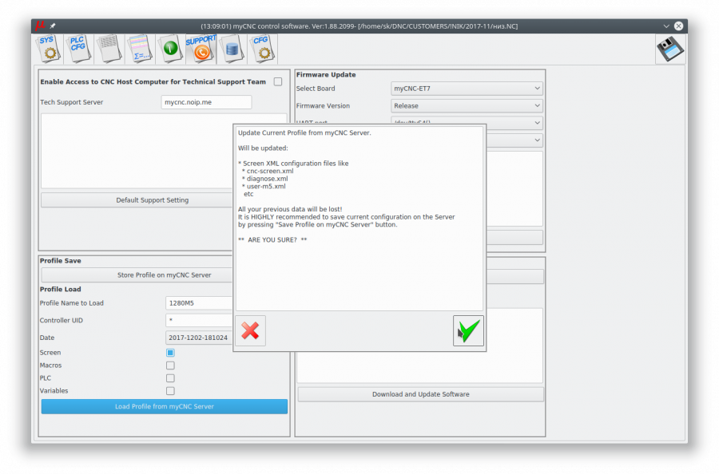Enable access for Technical Support Team checkbox
719x474 pixels.
point(278,81)
